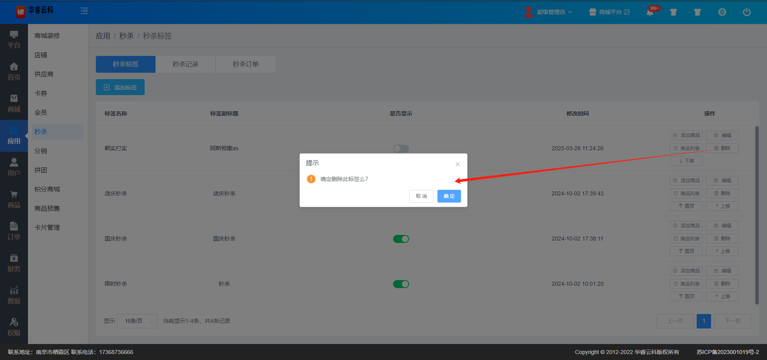Image resolution: width=767 pixels, height=360 pixels.
Task: Expand the 超级管理员 user dropdown
Action: click(x=554, y=12)
